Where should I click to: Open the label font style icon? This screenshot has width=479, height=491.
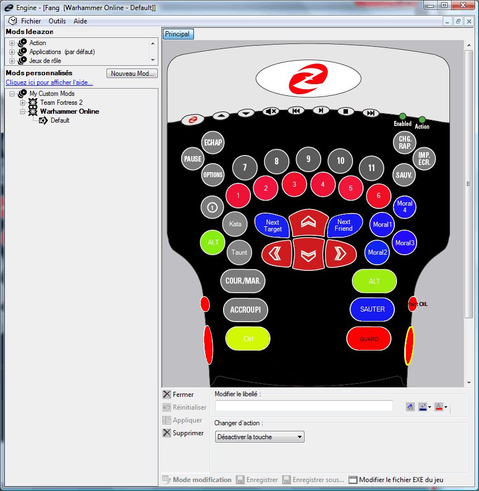(x=410, y=407)
